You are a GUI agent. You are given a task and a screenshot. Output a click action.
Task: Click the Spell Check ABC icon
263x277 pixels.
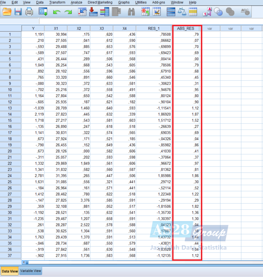[x=245, y=12]
